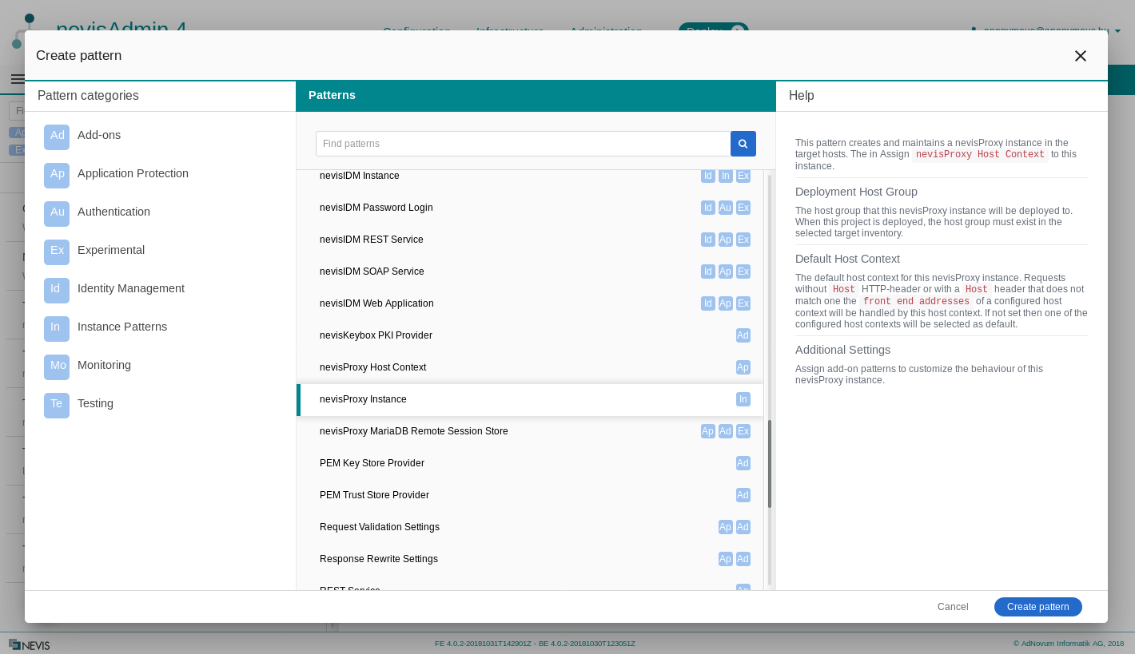
Task: Click the 'front end addresses' code text
Action: point(917,302)
